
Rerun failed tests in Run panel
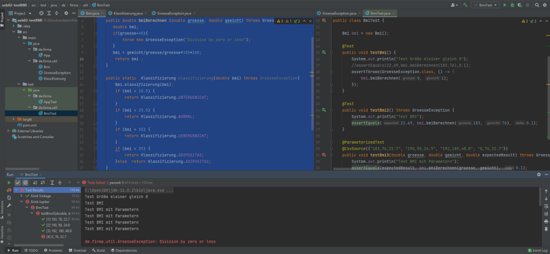[x=9, y=190]
